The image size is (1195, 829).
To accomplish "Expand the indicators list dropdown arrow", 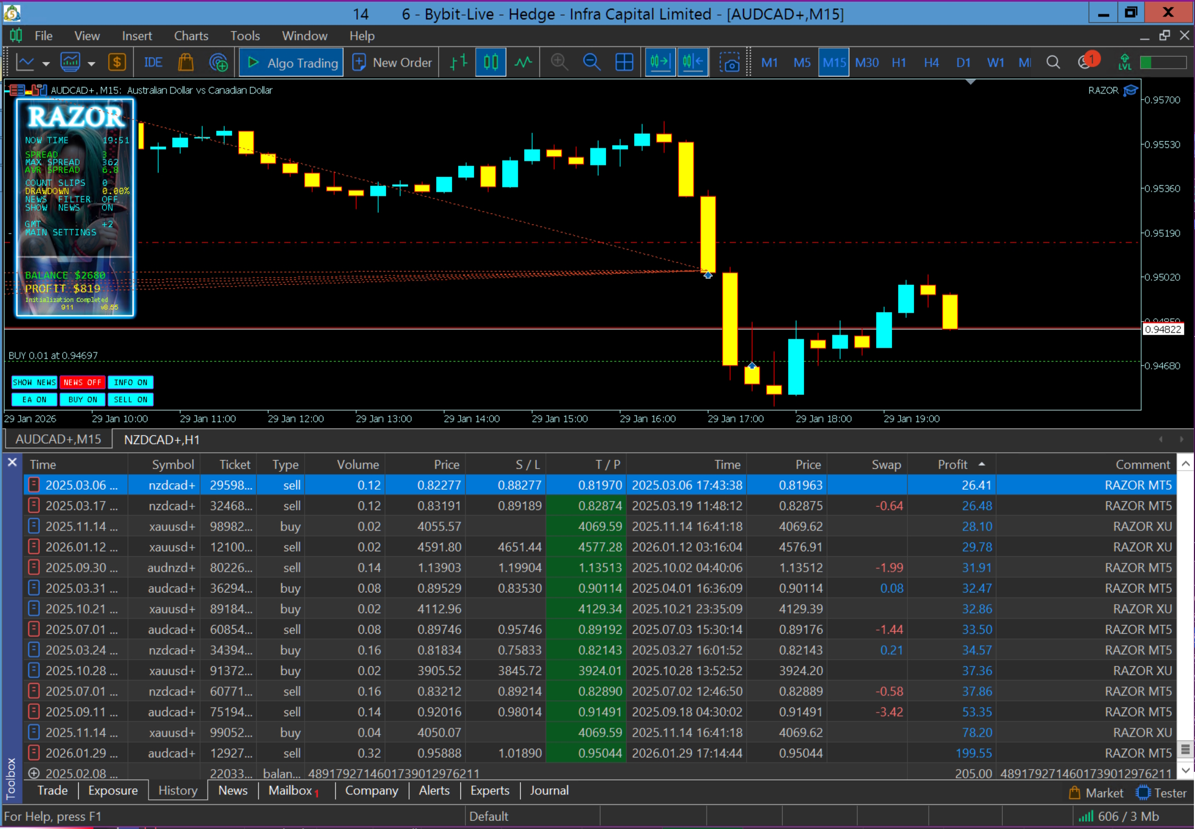I will click(91, 64).
